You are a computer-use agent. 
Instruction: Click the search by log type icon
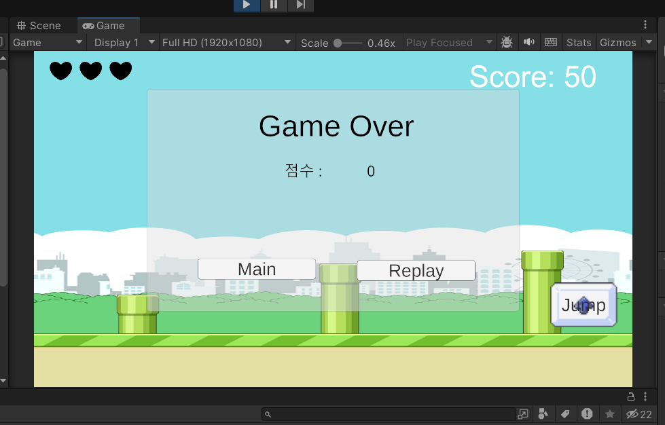pos(587,413)
